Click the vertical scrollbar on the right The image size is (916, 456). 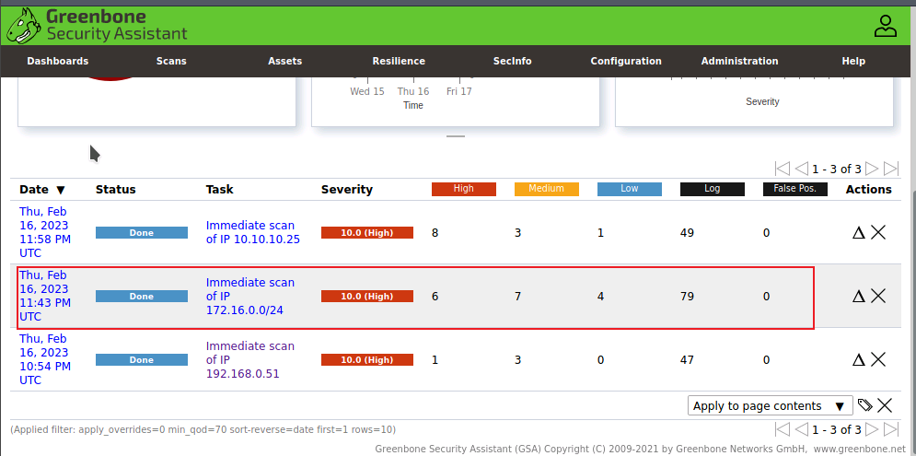coord(910,276)
